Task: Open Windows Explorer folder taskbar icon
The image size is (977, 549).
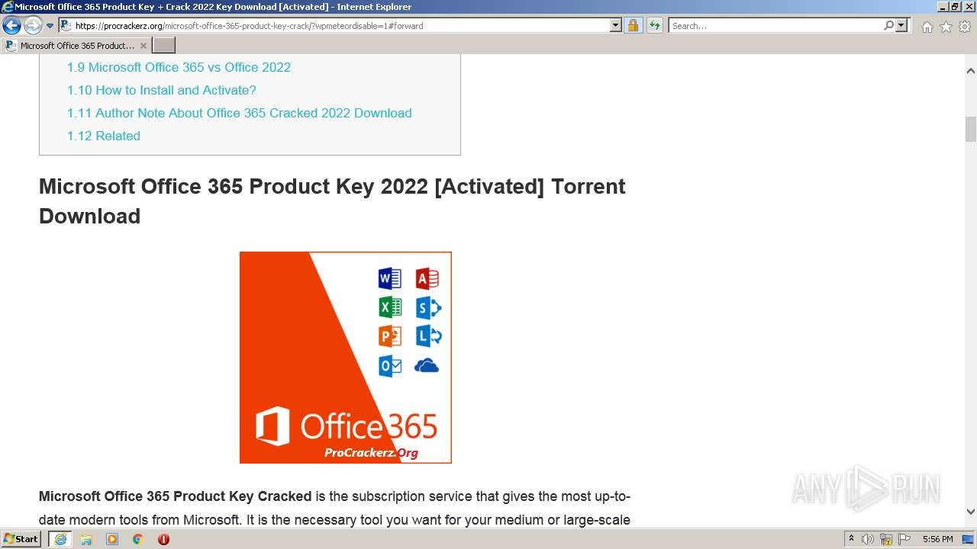Action: (x=86, y=539)
